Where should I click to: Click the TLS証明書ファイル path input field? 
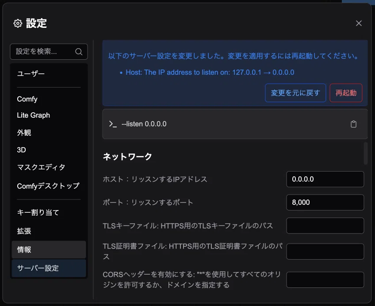(325, 251)
